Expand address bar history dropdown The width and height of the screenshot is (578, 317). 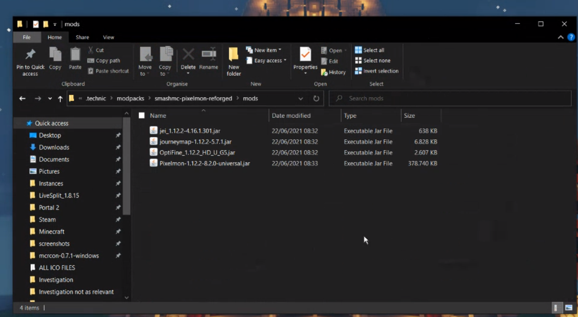[x=300, y=98]
